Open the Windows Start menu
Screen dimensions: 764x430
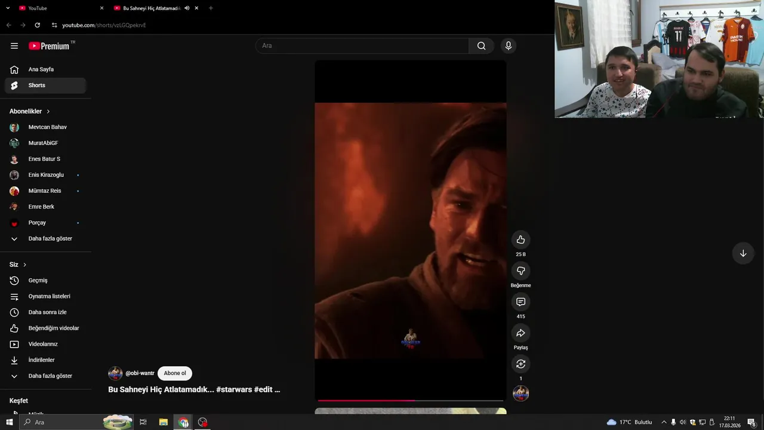[x=9, y=422]
